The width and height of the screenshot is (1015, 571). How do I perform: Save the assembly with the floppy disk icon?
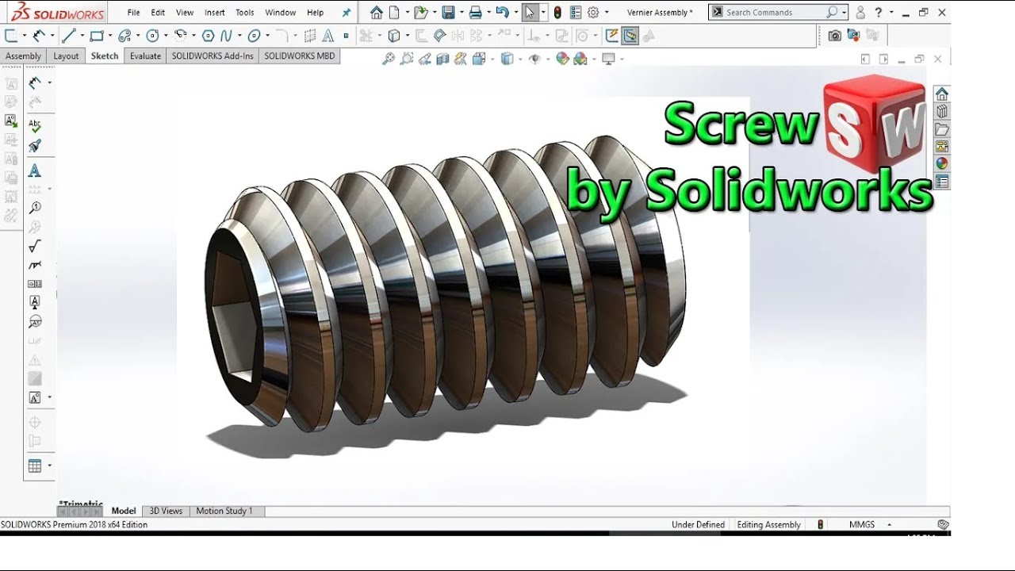[448, 12]
